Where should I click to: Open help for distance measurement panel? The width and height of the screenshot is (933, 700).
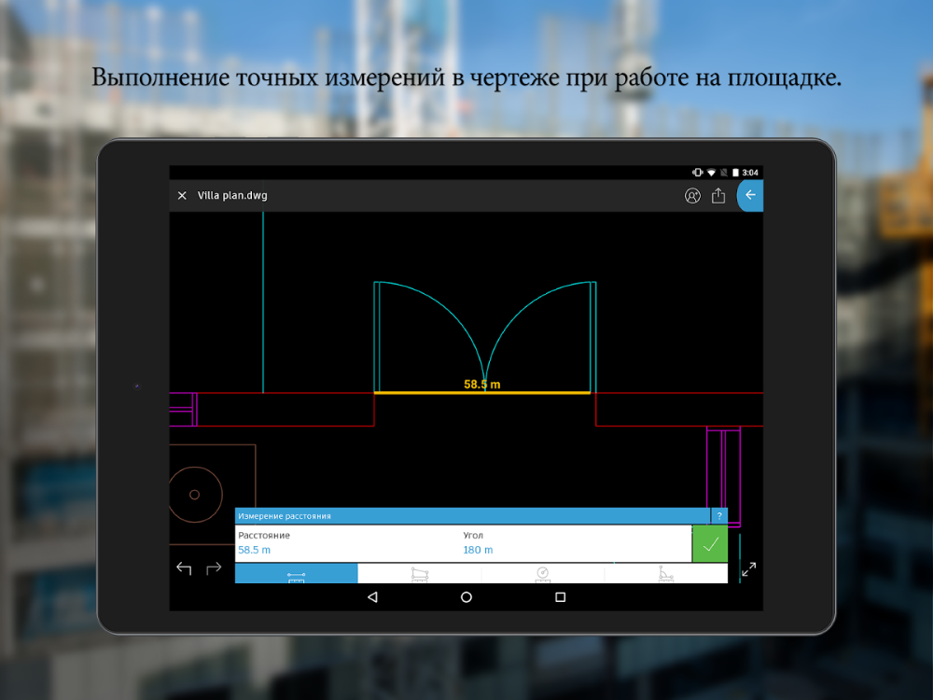[x=718, y=516]
